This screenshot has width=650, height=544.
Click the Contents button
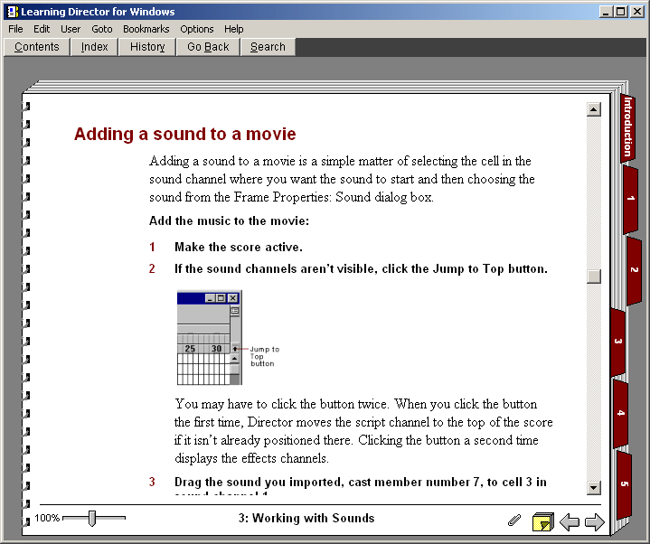pos(36,47)
